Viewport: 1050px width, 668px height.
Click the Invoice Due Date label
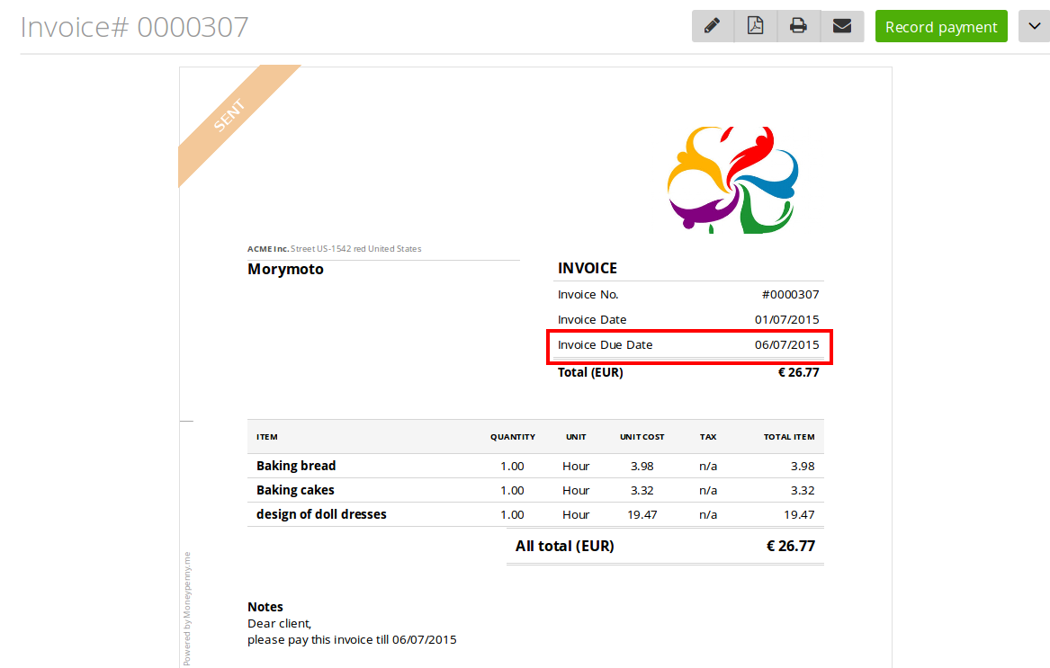(x=605, y=344)
